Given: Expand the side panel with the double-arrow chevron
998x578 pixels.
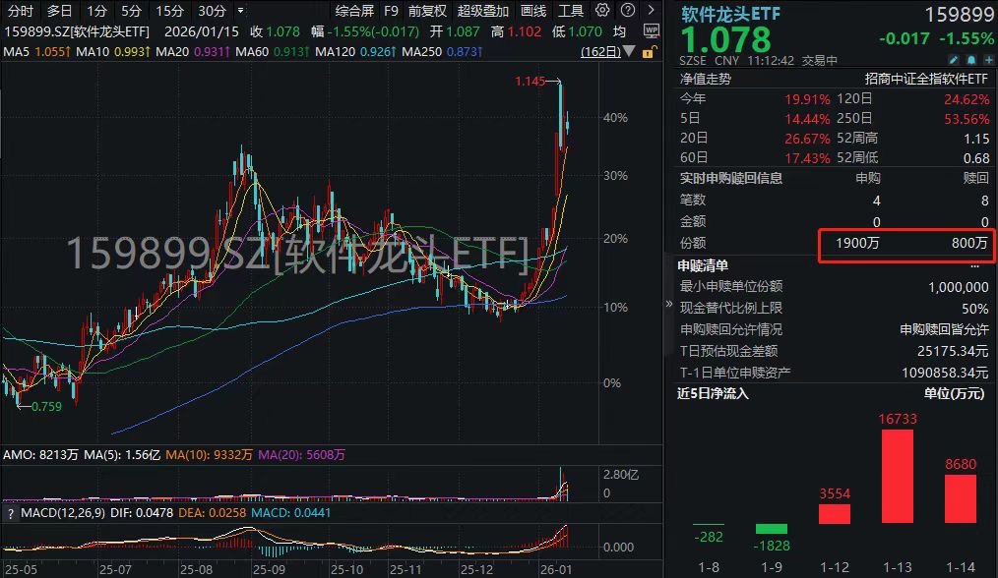Looking at the screenshot, I should click(669, 305).
